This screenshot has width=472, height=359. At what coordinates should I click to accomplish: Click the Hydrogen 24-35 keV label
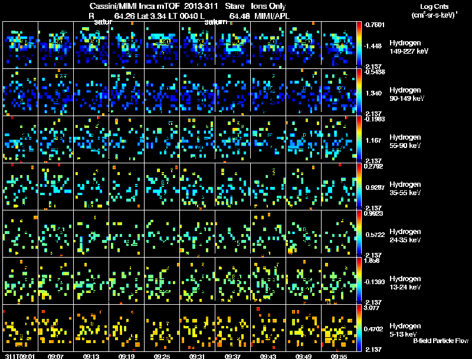[405, 236]
